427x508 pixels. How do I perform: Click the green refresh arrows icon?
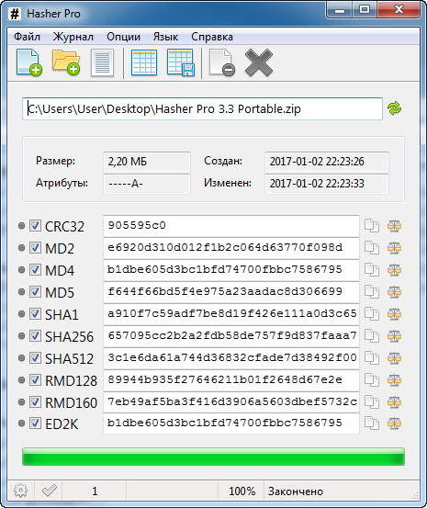tap(394, 108)
